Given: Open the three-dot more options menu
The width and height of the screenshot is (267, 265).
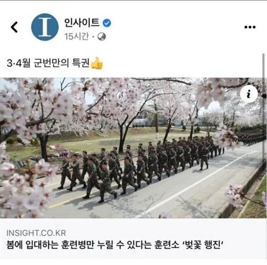Looking at the screenshot, I should point(250,27).
